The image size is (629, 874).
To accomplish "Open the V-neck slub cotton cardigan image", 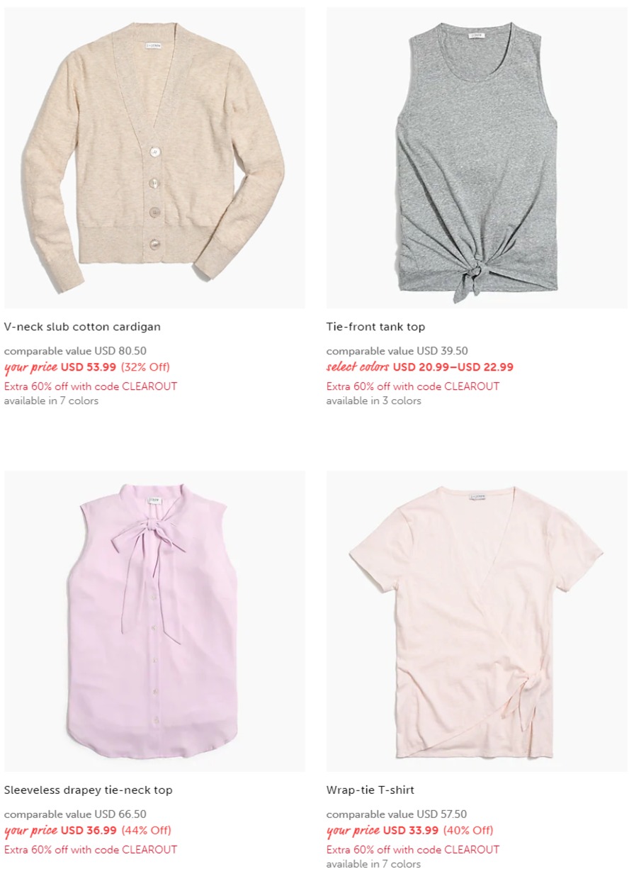I will 154,157.
